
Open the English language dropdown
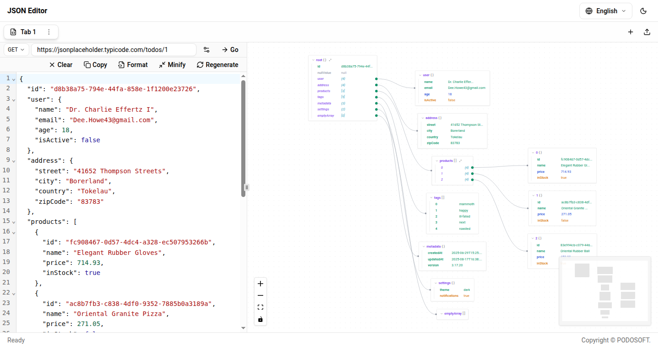tap(606, 11)
